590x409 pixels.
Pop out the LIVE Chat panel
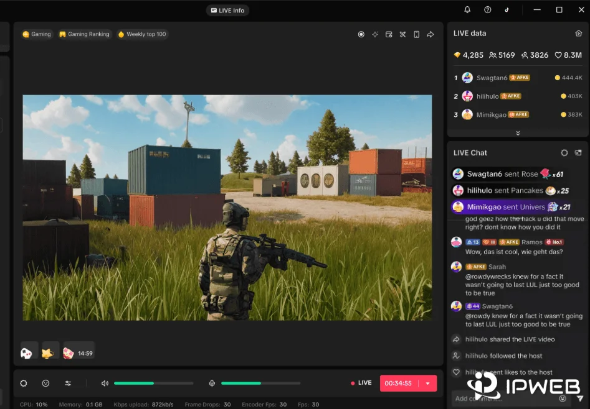pos(578,153)
